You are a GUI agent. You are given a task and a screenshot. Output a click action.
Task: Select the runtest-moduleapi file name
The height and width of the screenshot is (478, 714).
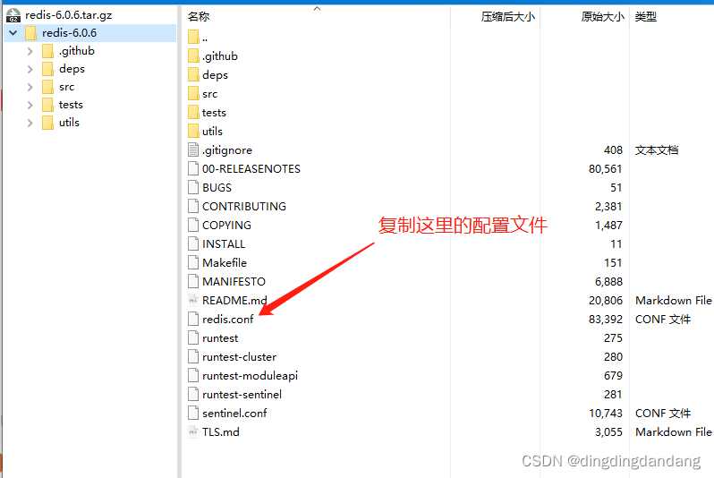(250, 375)
